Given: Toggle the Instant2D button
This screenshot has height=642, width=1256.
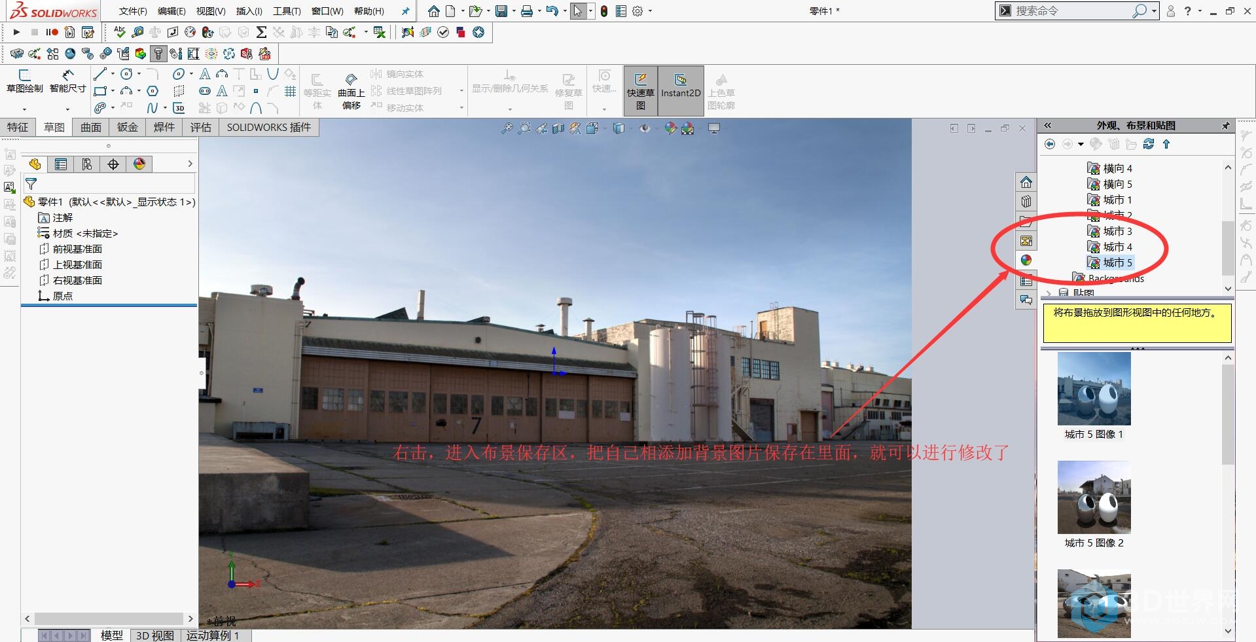Looking at the screenshot, I should (681, 90).
